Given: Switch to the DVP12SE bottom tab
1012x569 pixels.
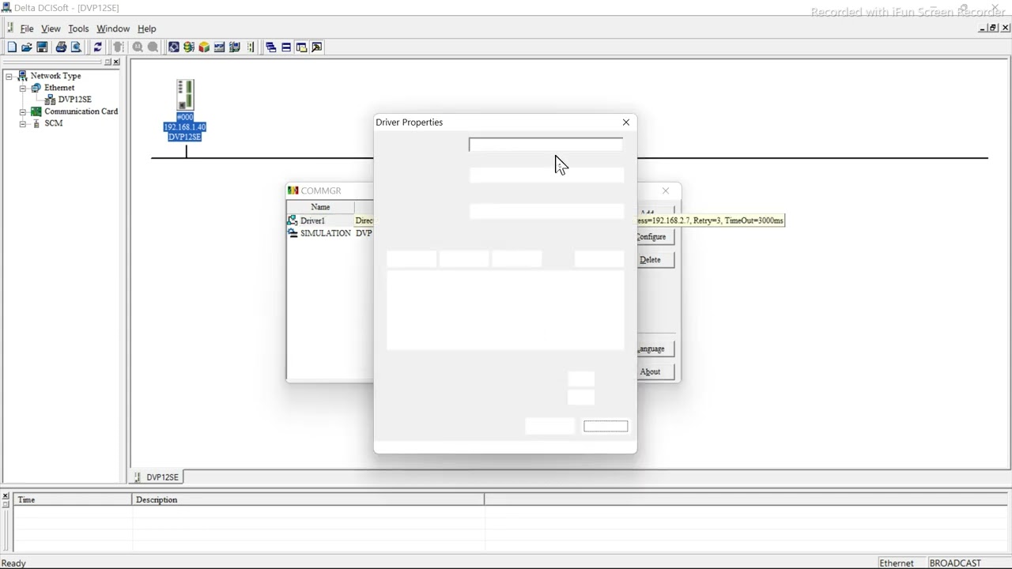Looking at the screenshot, I should point(157,477).
